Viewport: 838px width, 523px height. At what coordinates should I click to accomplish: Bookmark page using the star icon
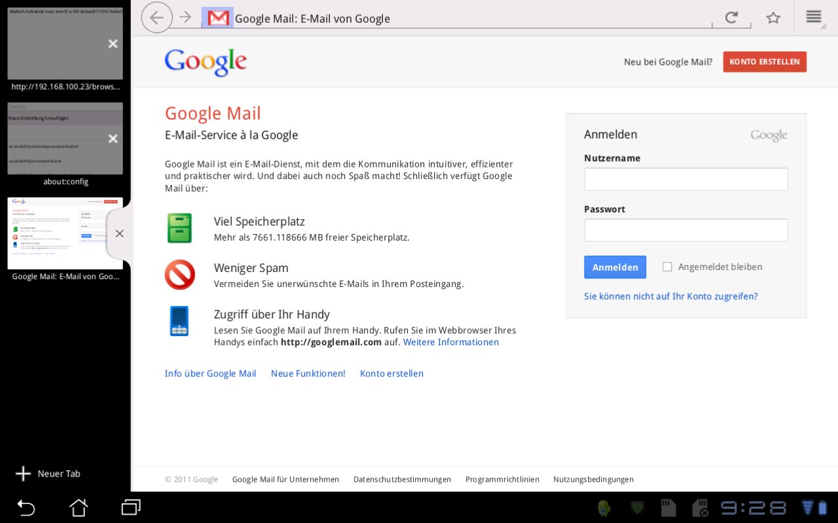pos(773,18)
